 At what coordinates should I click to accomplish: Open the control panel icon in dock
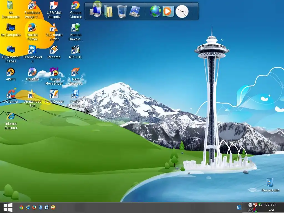tap(135, 12)
